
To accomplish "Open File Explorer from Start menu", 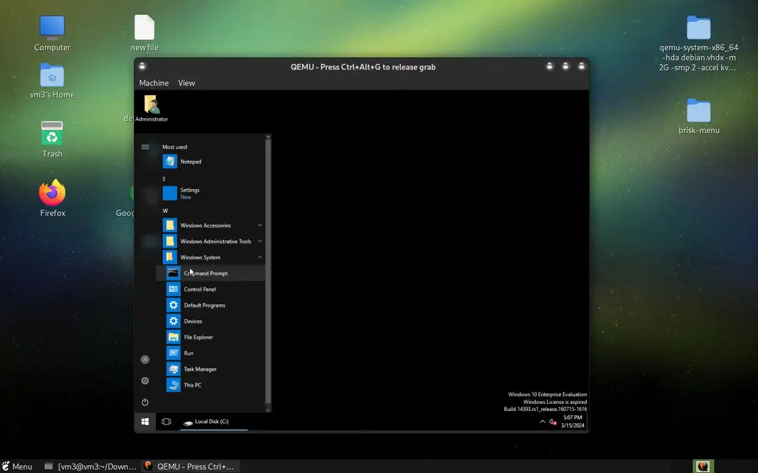I will 210,337.
